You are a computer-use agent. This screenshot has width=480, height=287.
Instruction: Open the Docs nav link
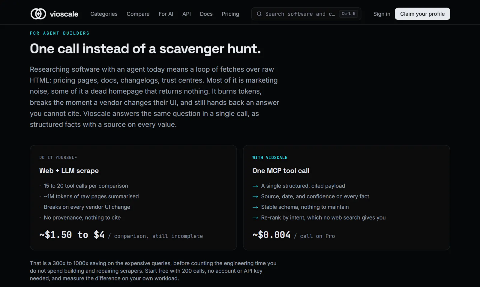206,14
